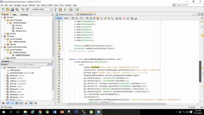The width and height of the screenshot is (204, 115).
Task: Open the File menu
Action: 2,5
